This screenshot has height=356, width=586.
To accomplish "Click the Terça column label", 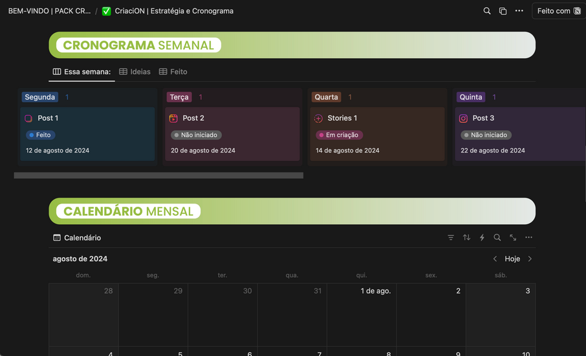I will (x=179, y=97).
